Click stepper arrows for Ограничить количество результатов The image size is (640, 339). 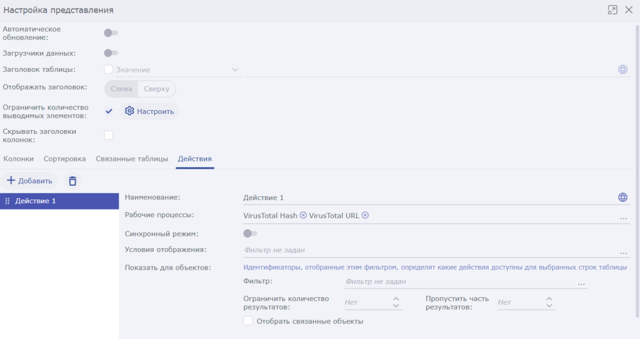[x=396, y=302]
